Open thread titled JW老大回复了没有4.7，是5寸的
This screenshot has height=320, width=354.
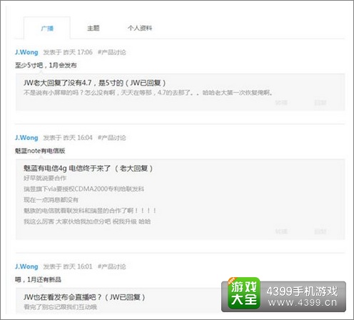pos(94,83)
